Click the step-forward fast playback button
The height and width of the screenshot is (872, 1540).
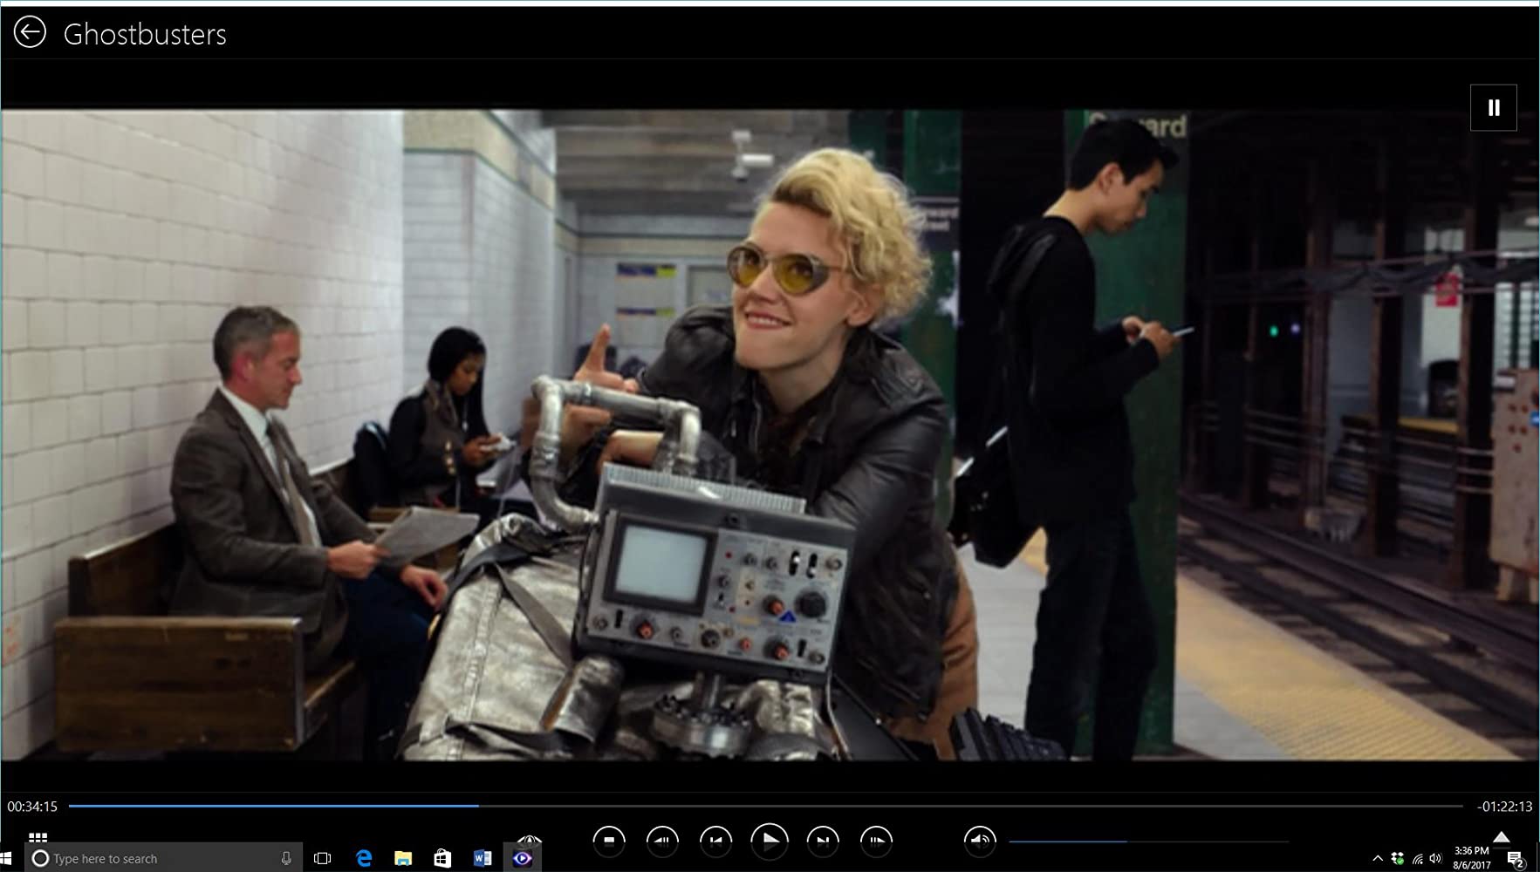(x=876, y=841)
